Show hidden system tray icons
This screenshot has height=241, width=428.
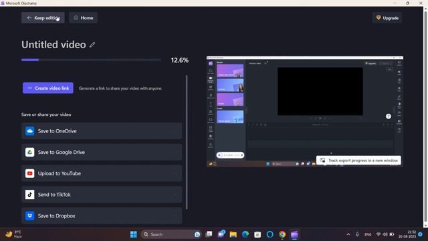pyautogui.click(x=348, y=234)
